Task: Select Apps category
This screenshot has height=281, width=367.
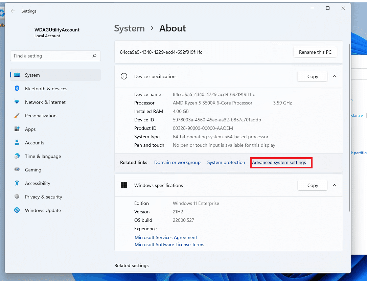Action: pyautogui.click(x=55, y=129)
